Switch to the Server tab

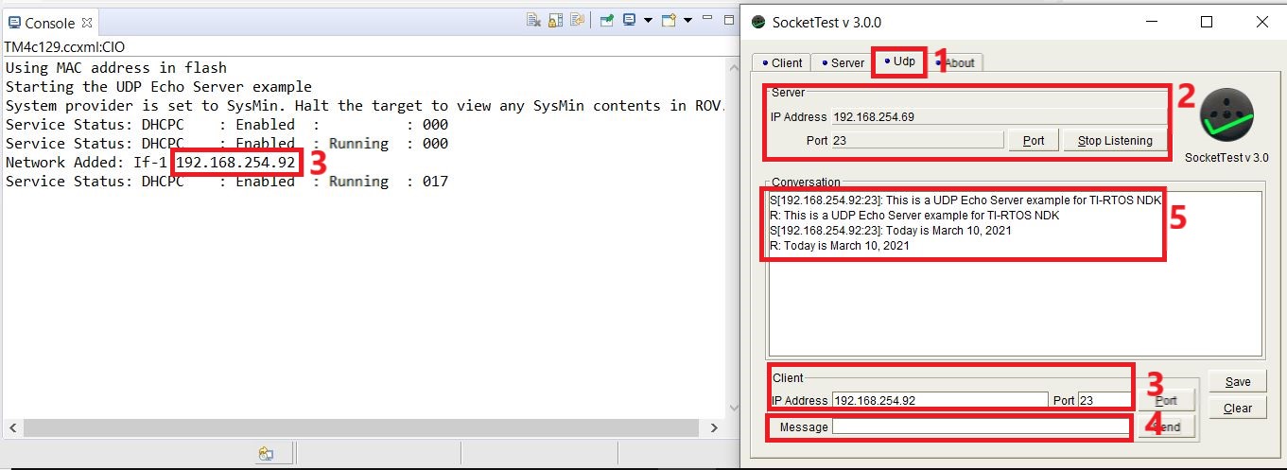(x=843, y=63)
